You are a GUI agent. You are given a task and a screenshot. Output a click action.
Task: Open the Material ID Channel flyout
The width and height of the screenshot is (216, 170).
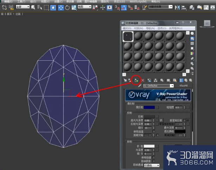click(x=168, y=80)
